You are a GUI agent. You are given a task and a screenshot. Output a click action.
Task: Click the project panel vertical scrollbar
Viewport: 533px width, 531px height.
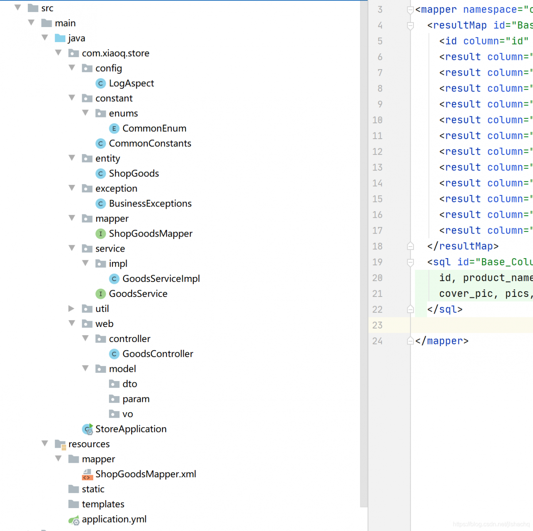[x=364, y=250]
